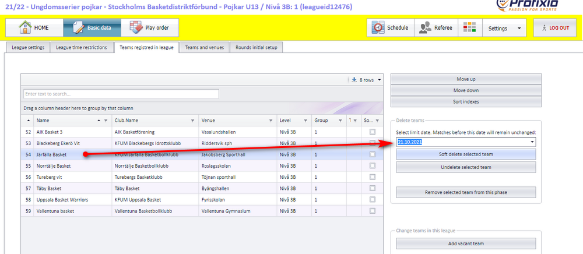
Task: Open Rounds initial setup tab
Action: click(256, 48)
